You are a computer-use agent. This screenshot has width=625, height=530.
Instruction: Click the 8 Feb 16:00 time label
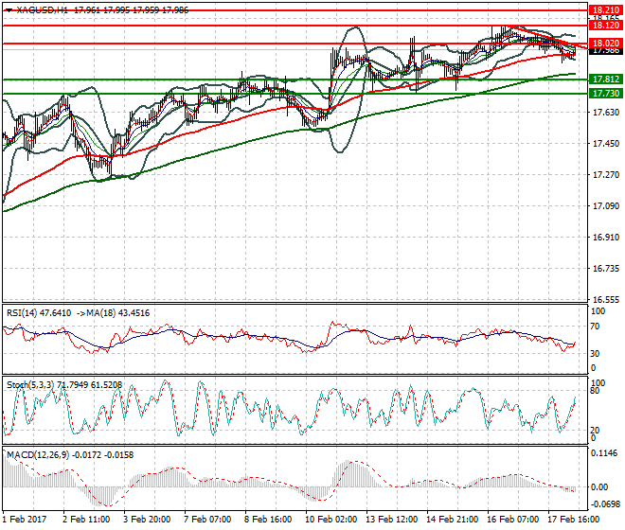point(268,520)
